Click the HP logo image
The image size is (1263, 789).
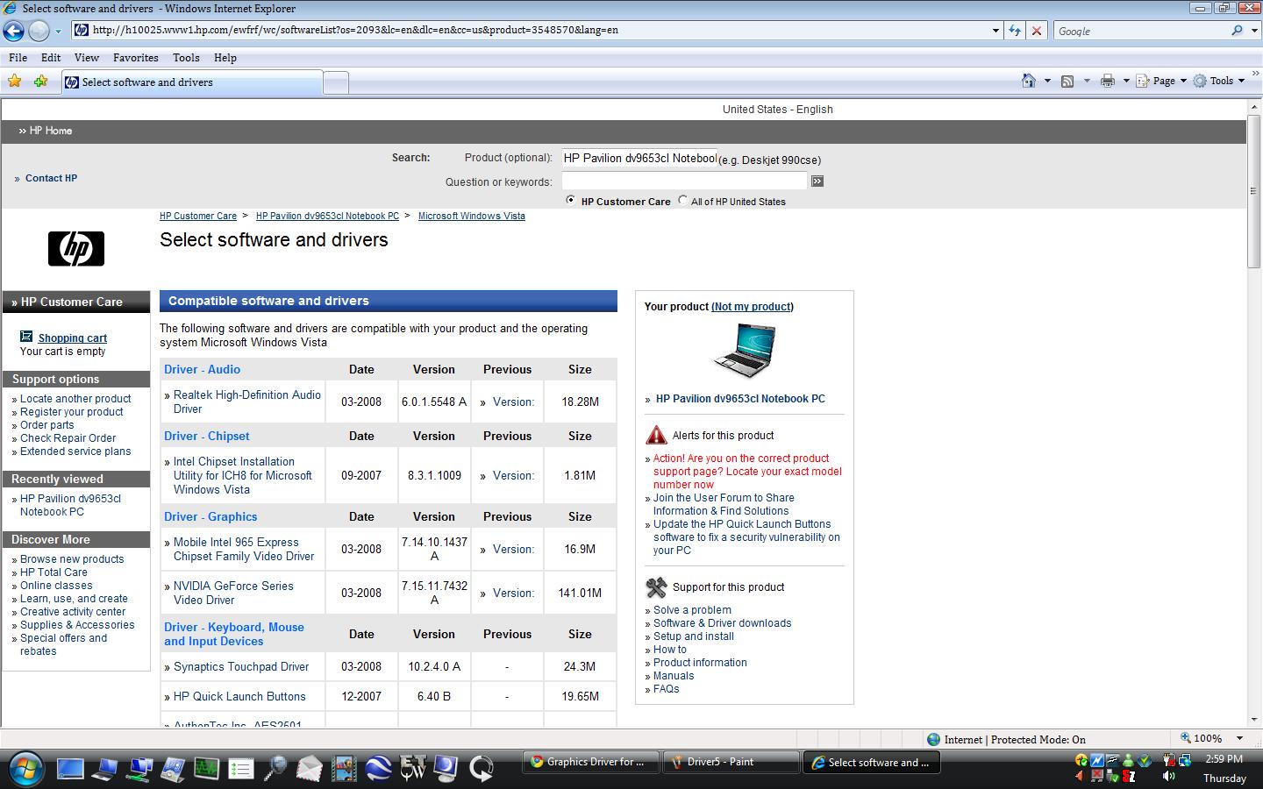[x=76, y=249]
